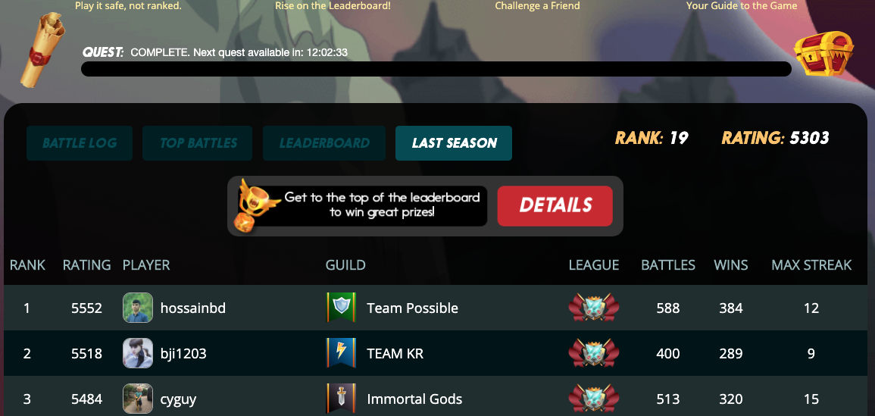Viewport: 875px width, 416px height.
Task: Click bji1203's champion league badge
Action: pos(594,353)
